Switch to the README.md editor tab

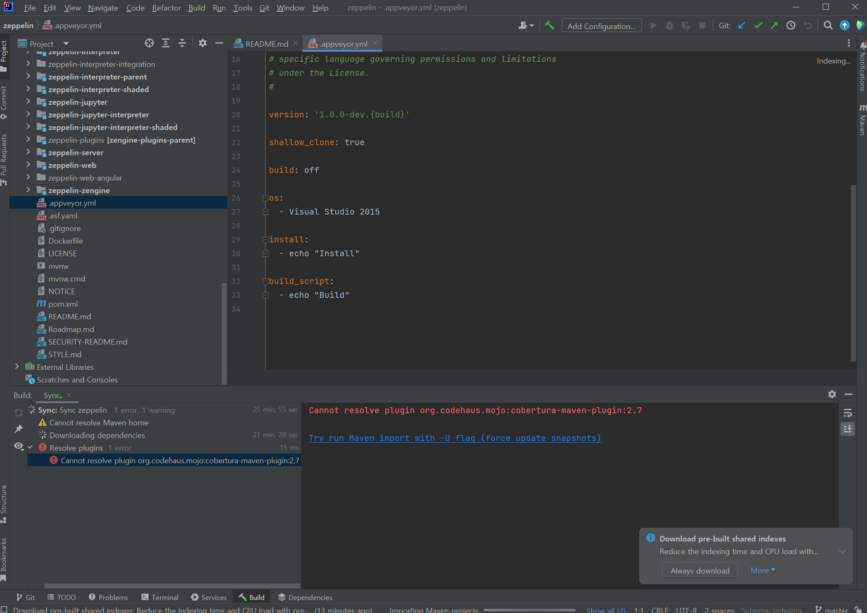pyautogui.click(x=266, y=44)
